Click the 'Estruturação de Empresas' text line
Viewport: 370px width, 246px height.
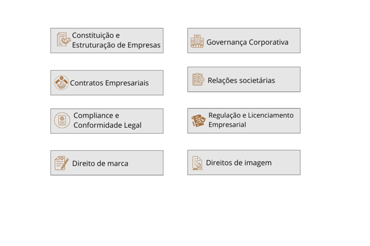tap(116, 45)
